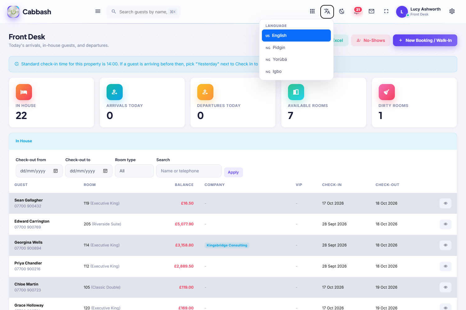Create New Booking / Walk-In

pyautogui.click(x=425, y=40)
